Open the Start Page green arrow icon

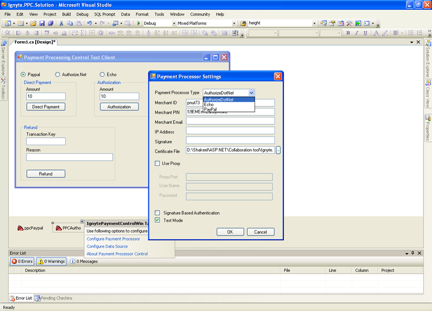click(x=358, y=24)
